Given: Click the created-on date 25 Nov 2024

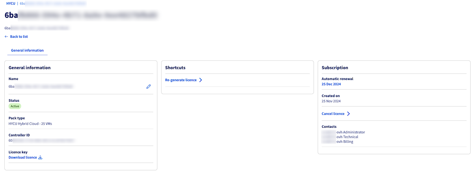Looking at the screenshot, I should click(x=331, y=101).
